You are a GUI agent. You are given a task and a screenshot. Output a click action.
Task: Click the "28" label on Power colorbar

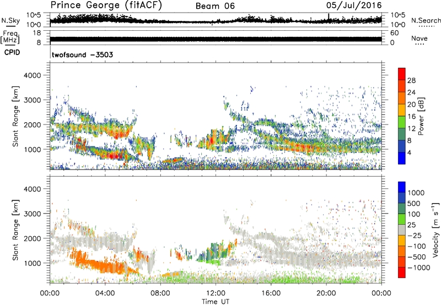411,80
